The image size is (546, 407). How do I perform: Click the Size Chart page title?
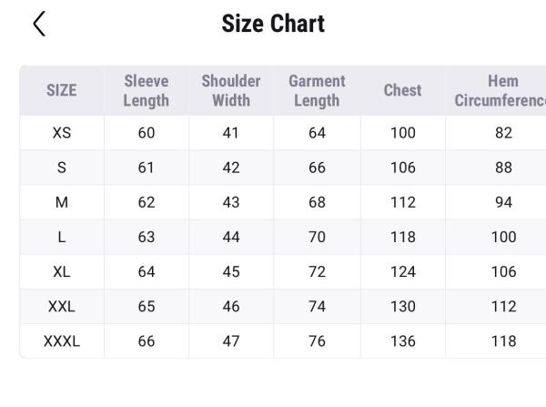point(273,24)
